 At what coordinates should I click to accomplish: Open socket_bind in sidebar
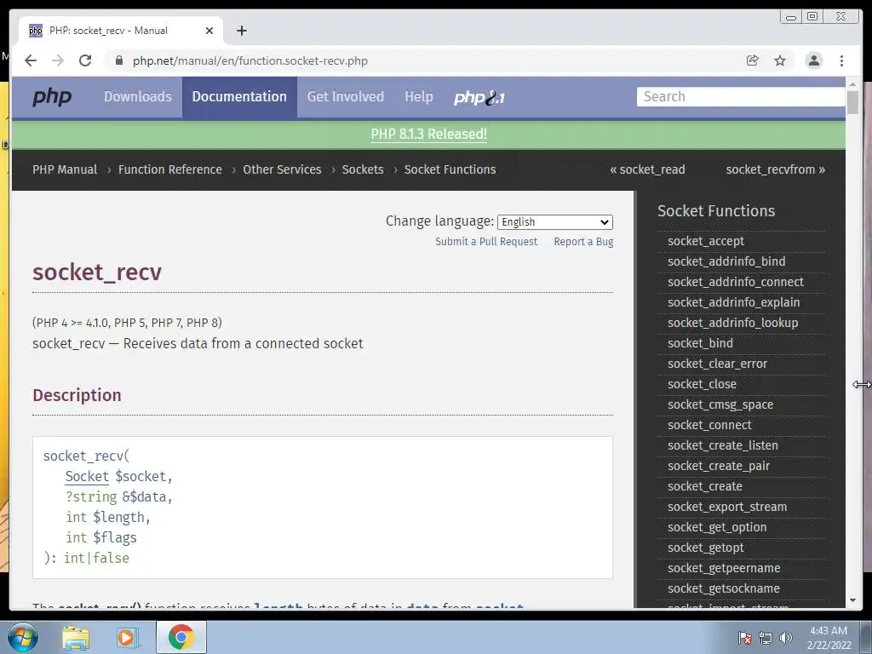[x=700, y=343]
